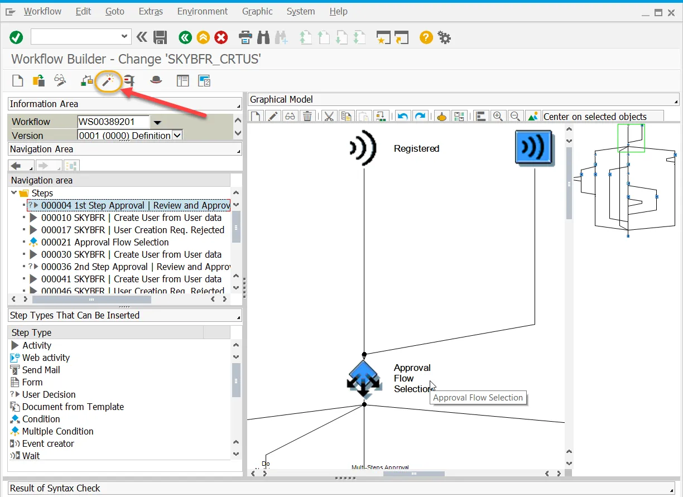
Task: Click the Other workflow/version icon
Action: tap(39, 81)
